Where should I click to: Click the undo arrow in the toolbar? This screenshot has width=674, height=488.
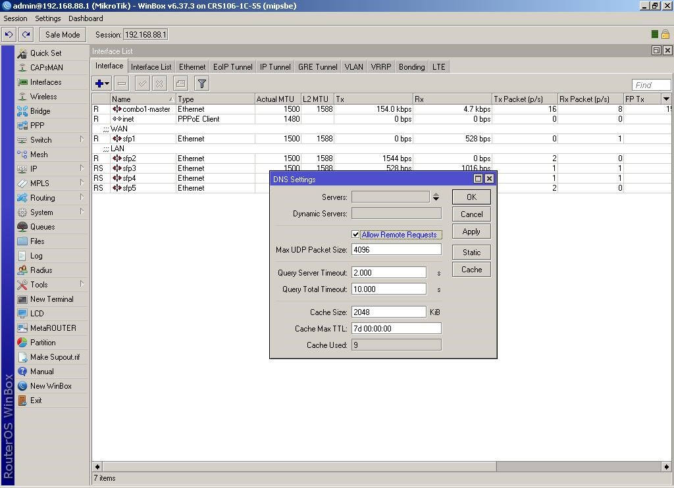coord(9,34)
